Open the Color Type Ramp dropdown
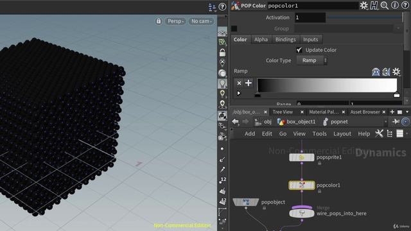411x231 pixels. tap(311, 60)
